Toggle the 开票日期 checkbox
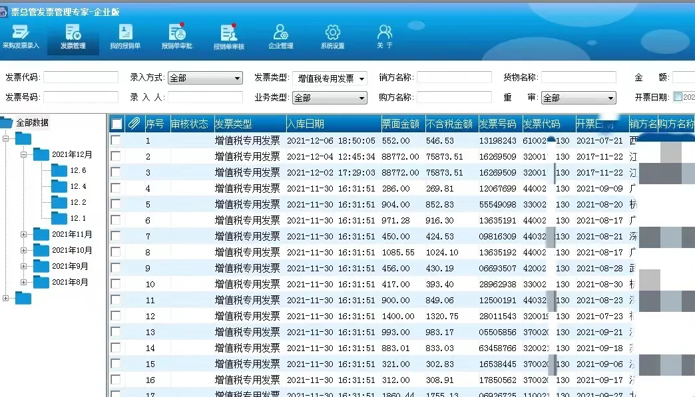Viewport: 695px width, 397px height. [678, 97]
